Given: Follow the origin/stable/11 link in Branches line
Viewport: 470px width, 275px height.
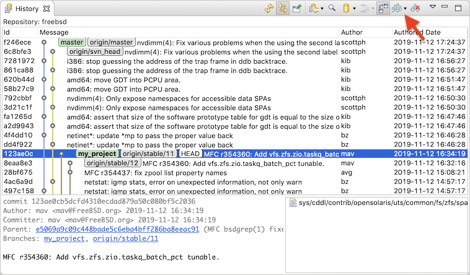Looking at the screenshot, I should tap(125, 238).
